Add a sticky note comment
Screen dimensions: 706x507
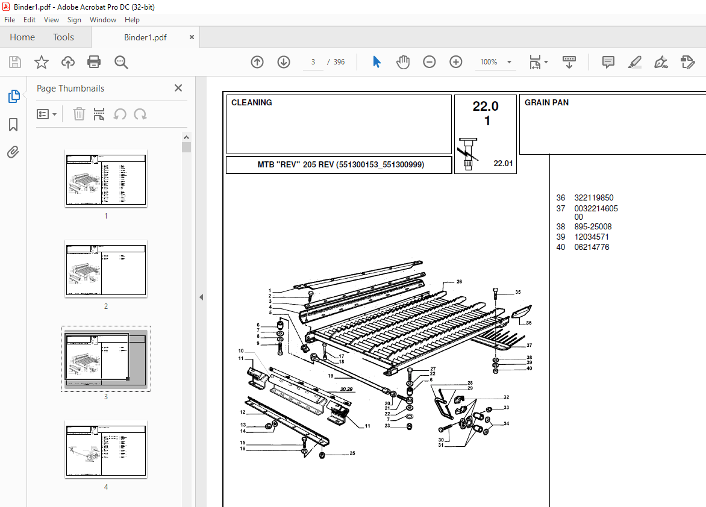[608, 62]
